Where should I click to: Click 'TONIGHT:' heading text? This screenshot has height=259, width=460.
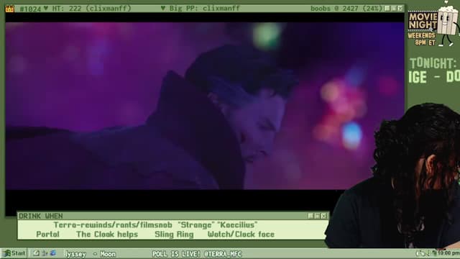pos(433,63)
